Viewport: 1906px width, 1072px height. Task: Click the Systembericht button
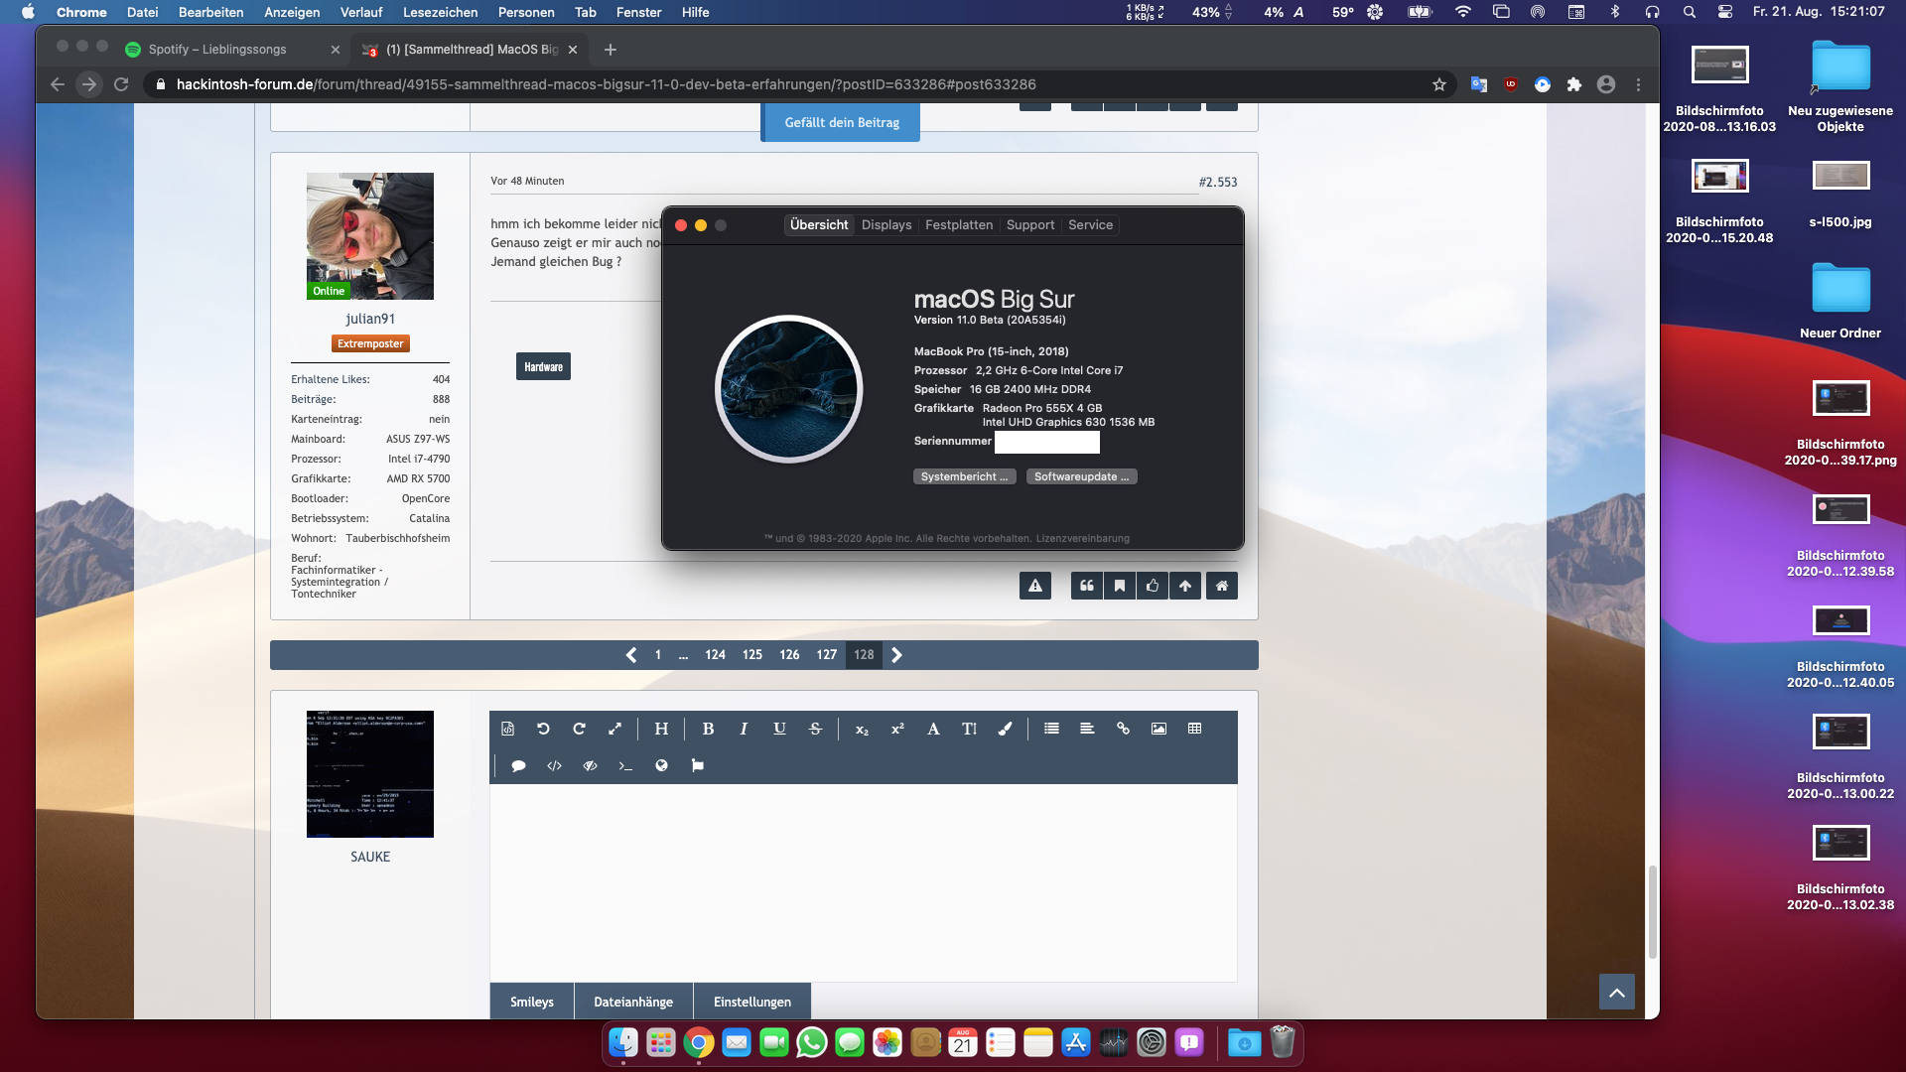964,476
